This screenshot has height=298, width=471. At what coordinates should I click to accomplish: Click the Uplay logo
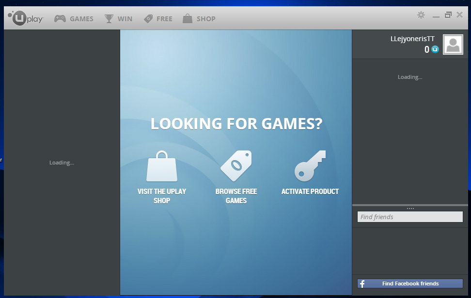coord(26,18)
